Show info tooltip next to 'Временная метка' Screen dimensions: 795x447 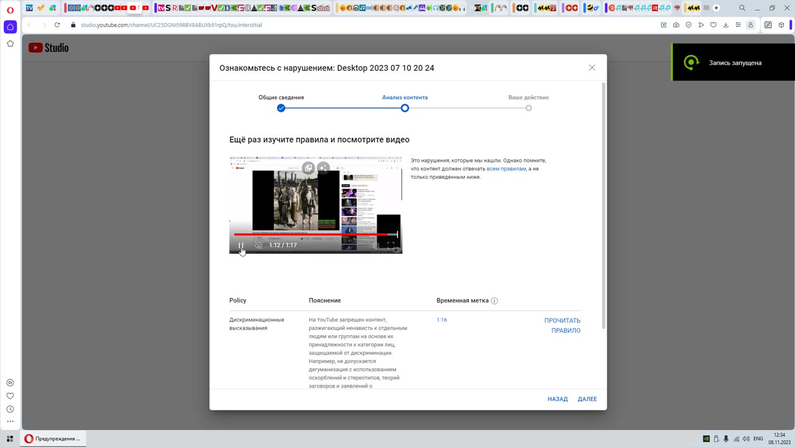coord(494,300)
